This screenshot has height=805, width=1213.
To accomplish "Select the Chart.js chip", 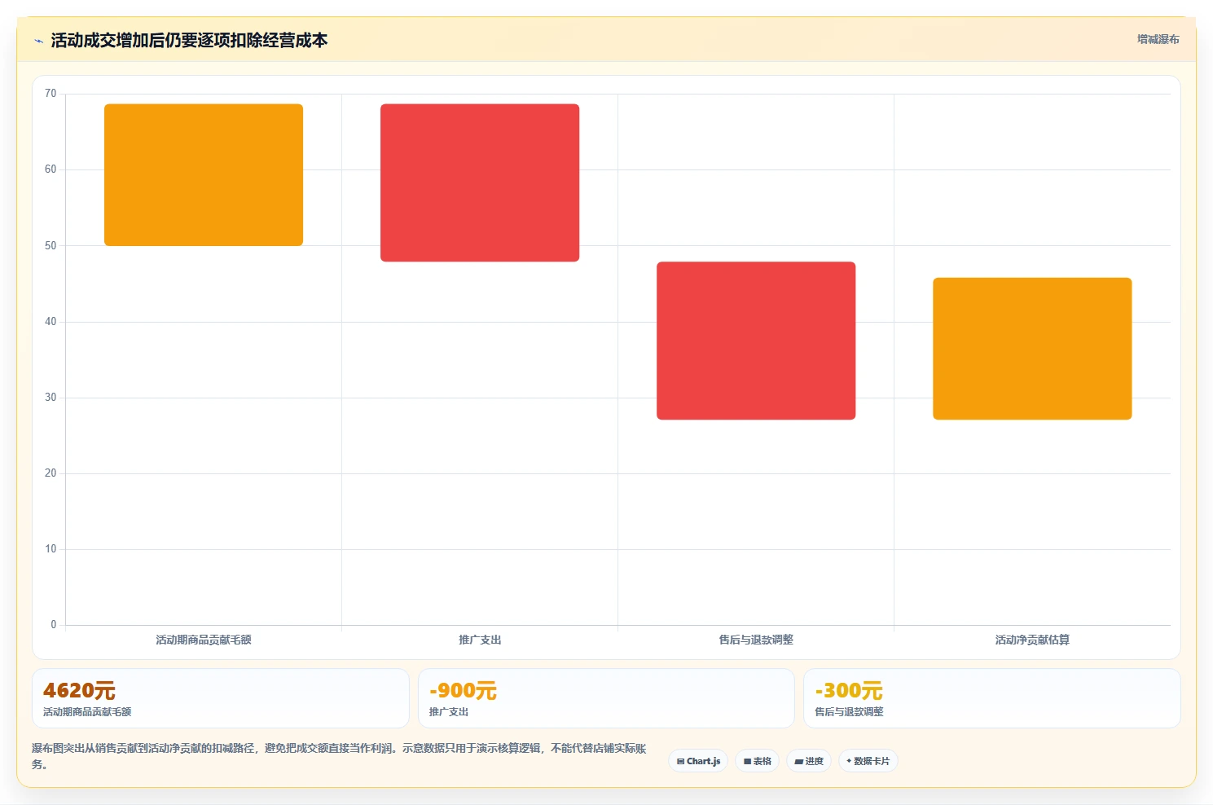I will pos(698,761).
